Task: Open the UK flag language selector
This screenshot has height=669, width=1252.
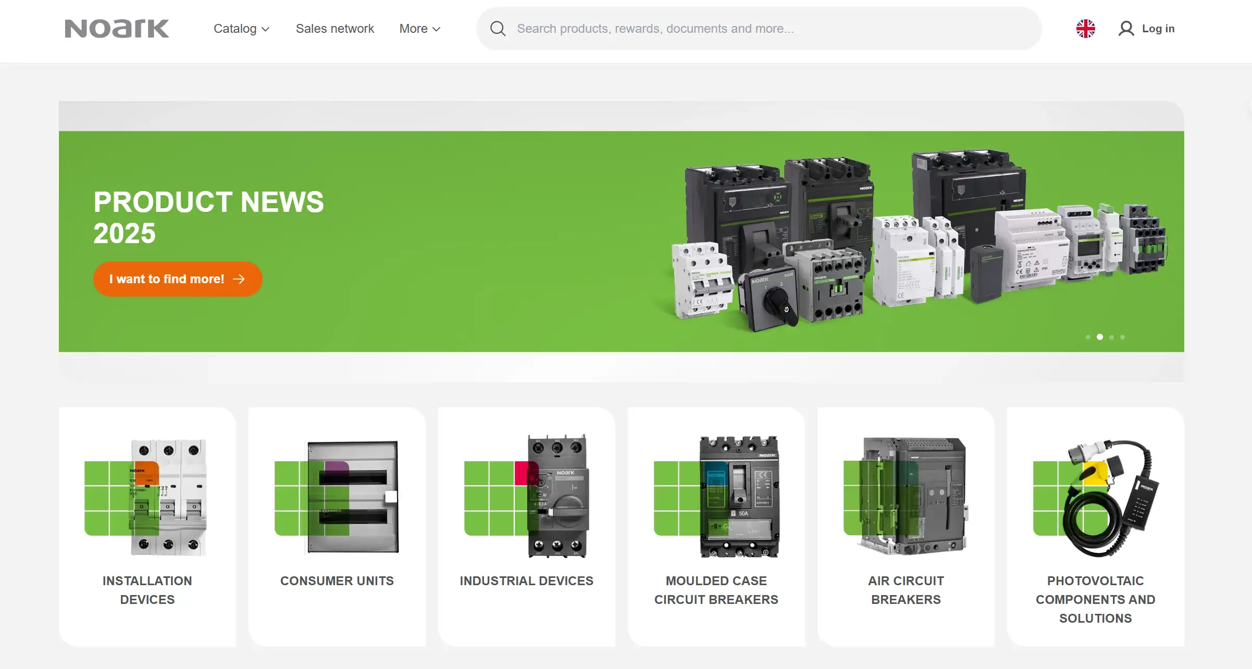Action: [1086, 29]
